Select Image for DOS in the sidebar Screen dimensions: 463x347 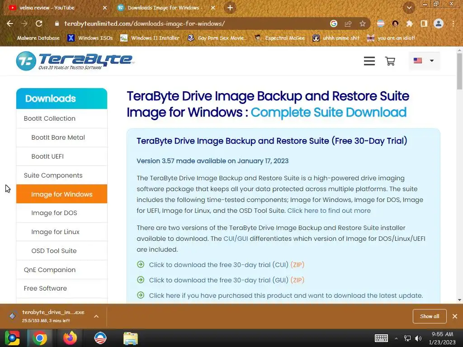[61, 213]
